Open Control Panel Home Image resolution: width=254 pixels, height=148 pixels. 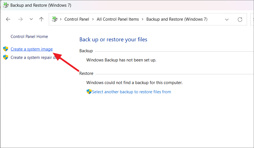click(29, 37)
